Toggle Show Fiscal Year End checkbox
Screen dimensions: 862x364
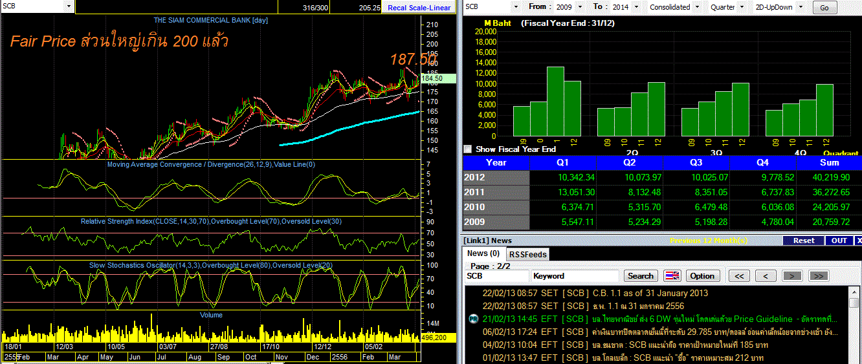468,149
